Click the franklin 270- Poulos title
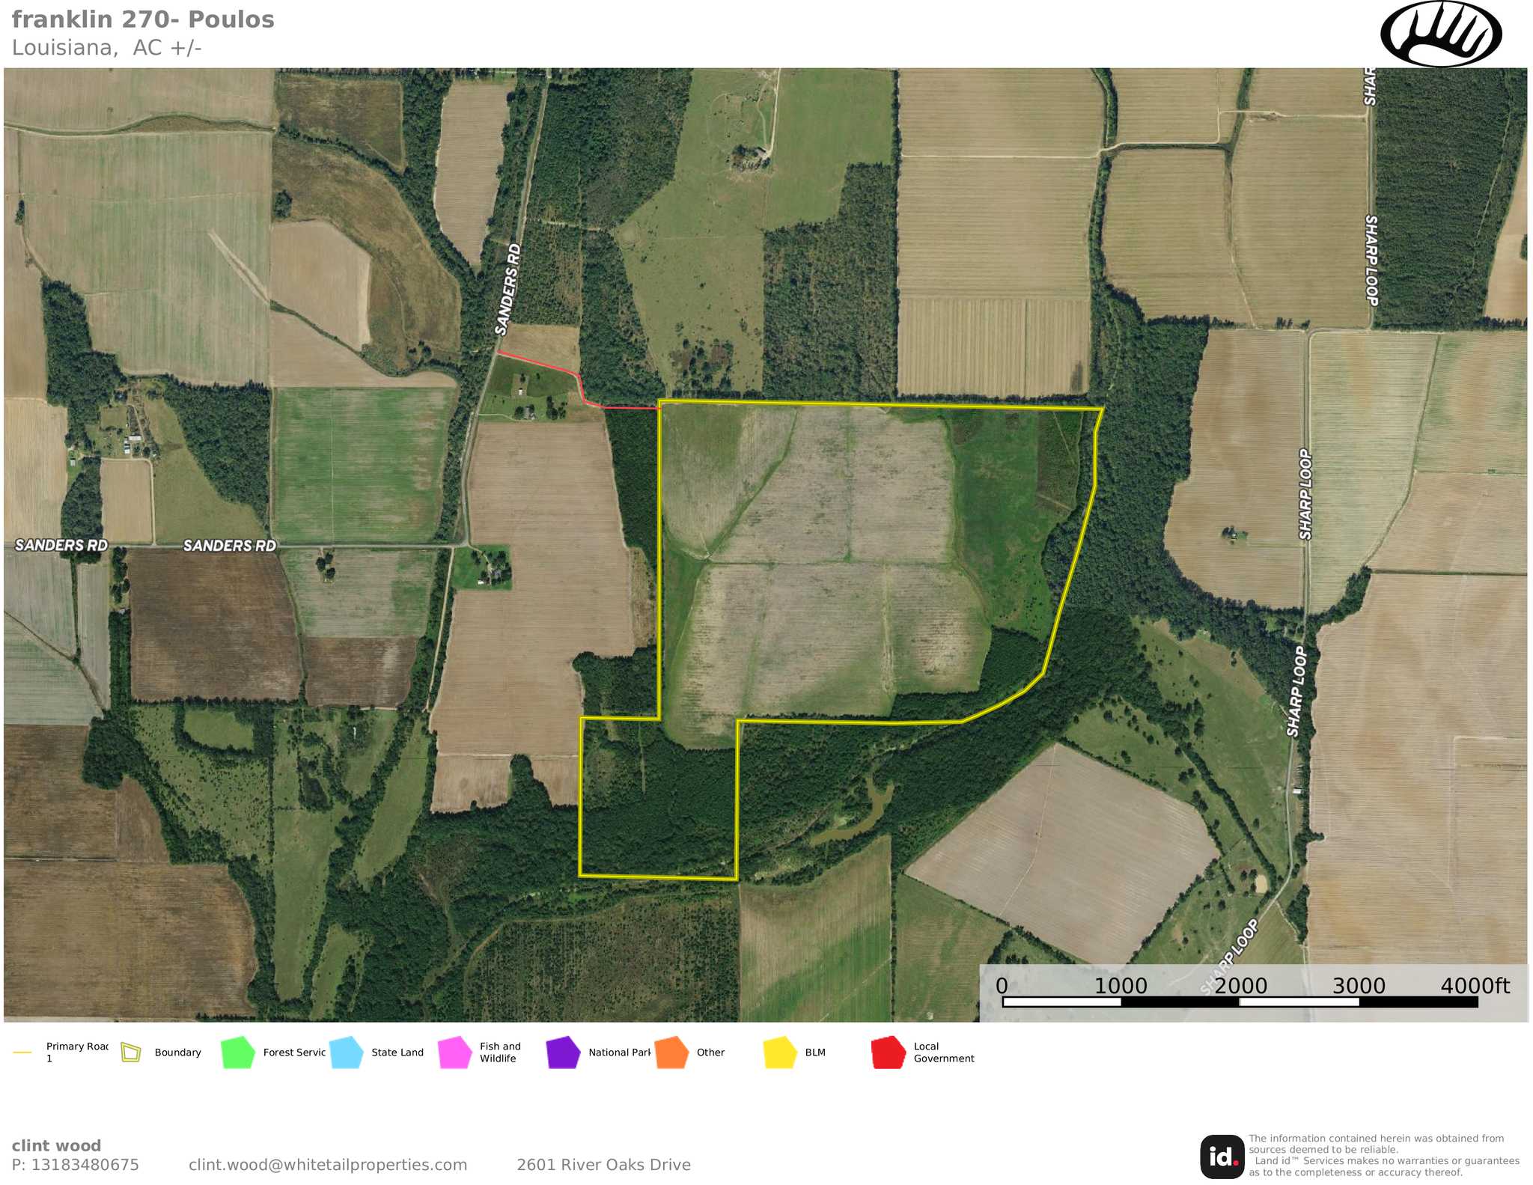Image resolution: width=1533 pixels, height=1185 pixels. pos(143,19)
